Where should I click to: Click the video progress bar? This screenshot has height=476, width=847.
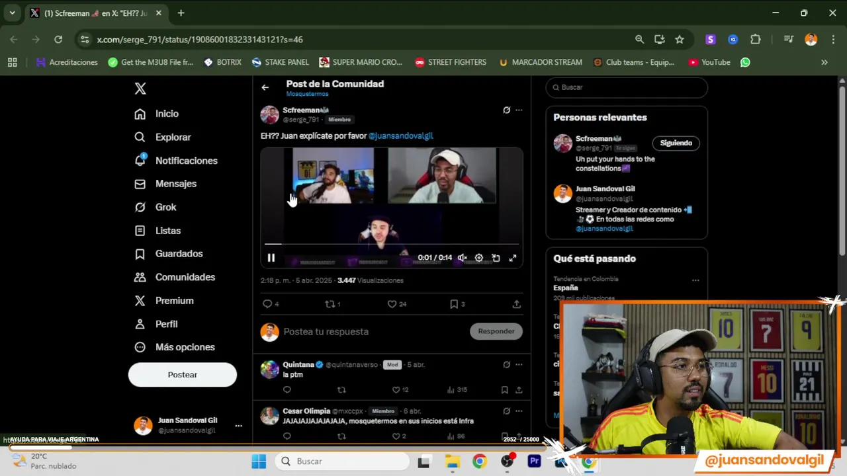[x=392, y=244]
